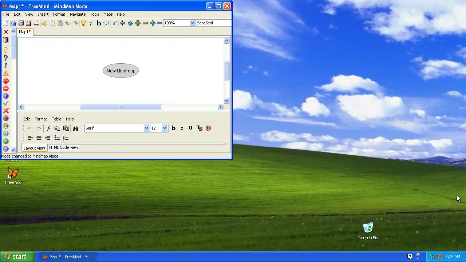Viewport: 466px width, 262px height.
Task: Add the red stop sign icon
Action: tap(6, 81)
